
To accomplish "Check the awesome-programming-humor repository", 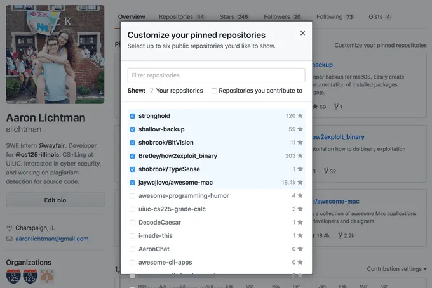I will point(132,196).
